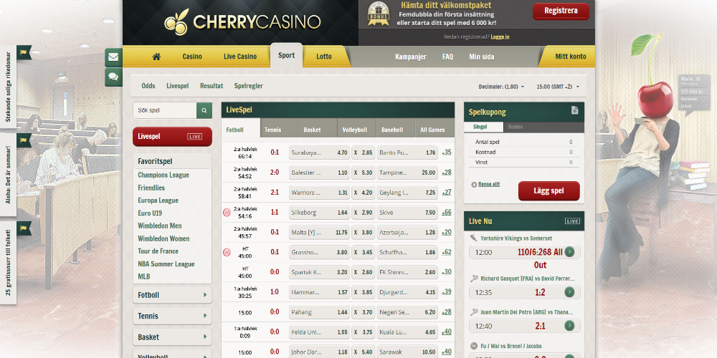Image resolution: width=717 pixels, height=358 pixels.
Task: Bet on Djurgarden at odds 4.15
Action: 407,292
